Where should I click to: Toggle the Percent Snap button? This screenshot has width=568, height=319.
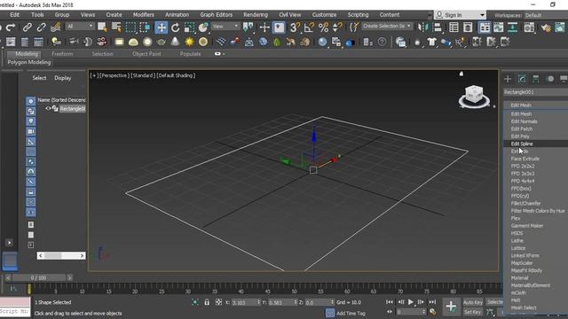click(323, 27)
